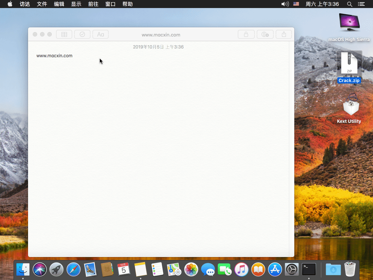Screen dimensions: 373x280
Task: Select the macOS High Sierra desktop icon
Action: tap(349, 28)
